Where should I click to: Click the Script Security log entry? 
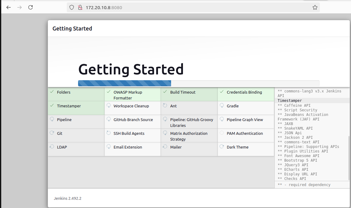297,110
